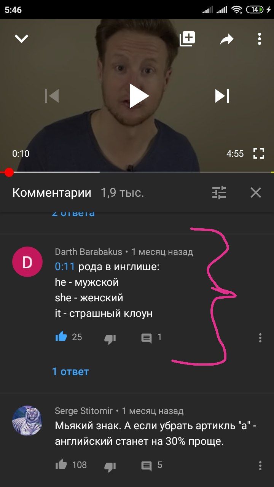This screenshot has height=487, width=274.
Task: Expand the "1 ответ" reply thread
Action: coord(70,371)
